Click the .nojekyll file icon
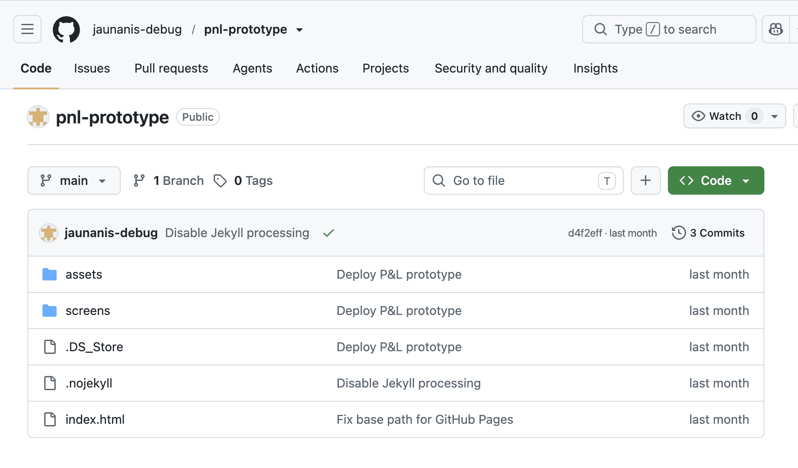 50,383
